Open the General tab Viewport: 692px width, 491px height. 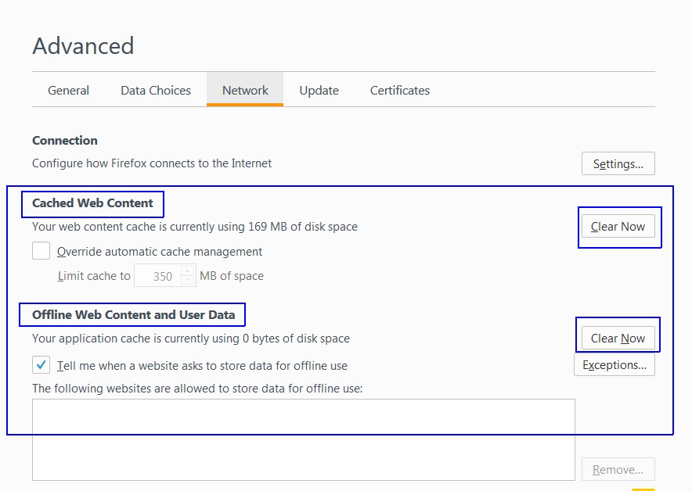point(68,91)
